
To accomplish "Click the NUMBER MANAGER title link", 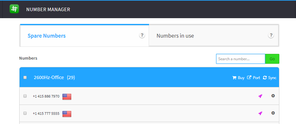I will tap(48, 9).
